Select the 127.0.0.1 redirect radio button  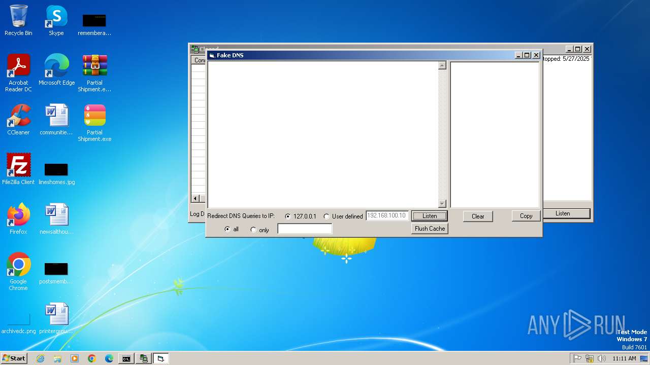coord(288,216)
